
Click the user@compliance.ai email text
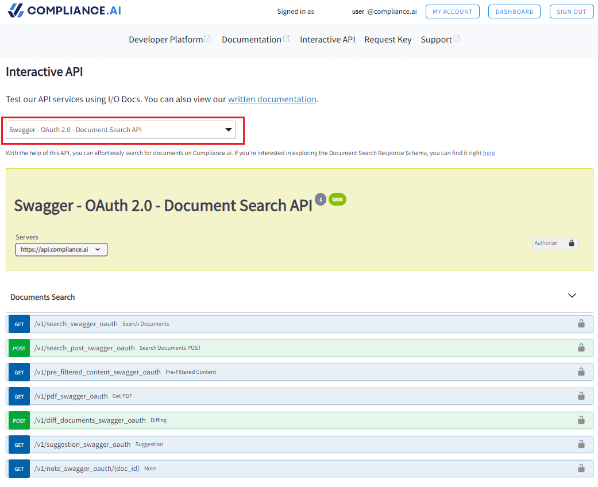384,11
